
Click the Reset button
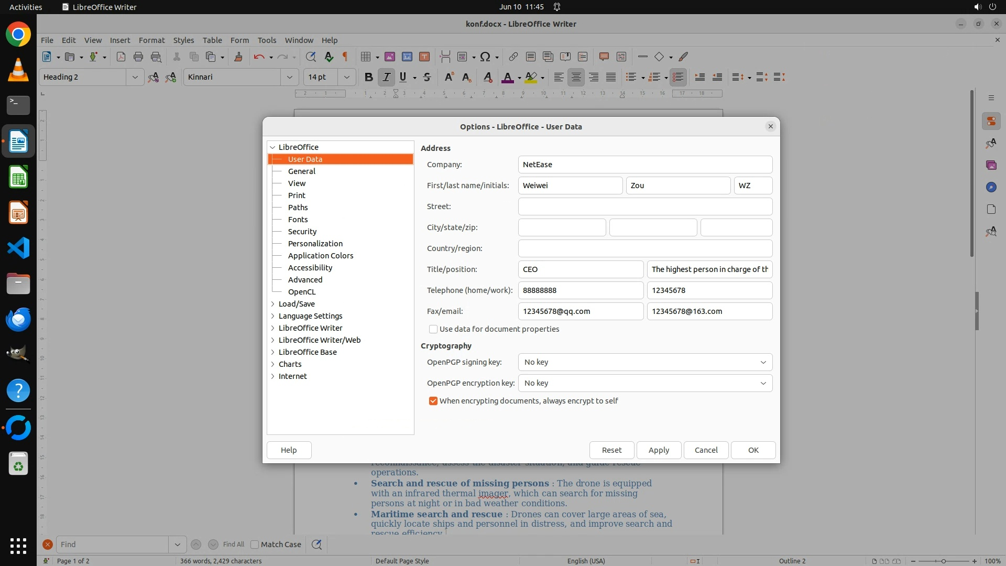[x=611, y=450]
